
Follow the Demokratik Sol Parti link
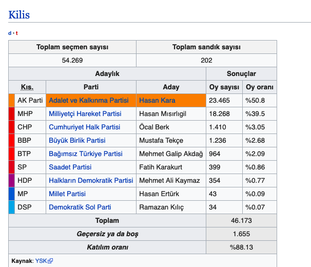point(80,207)
